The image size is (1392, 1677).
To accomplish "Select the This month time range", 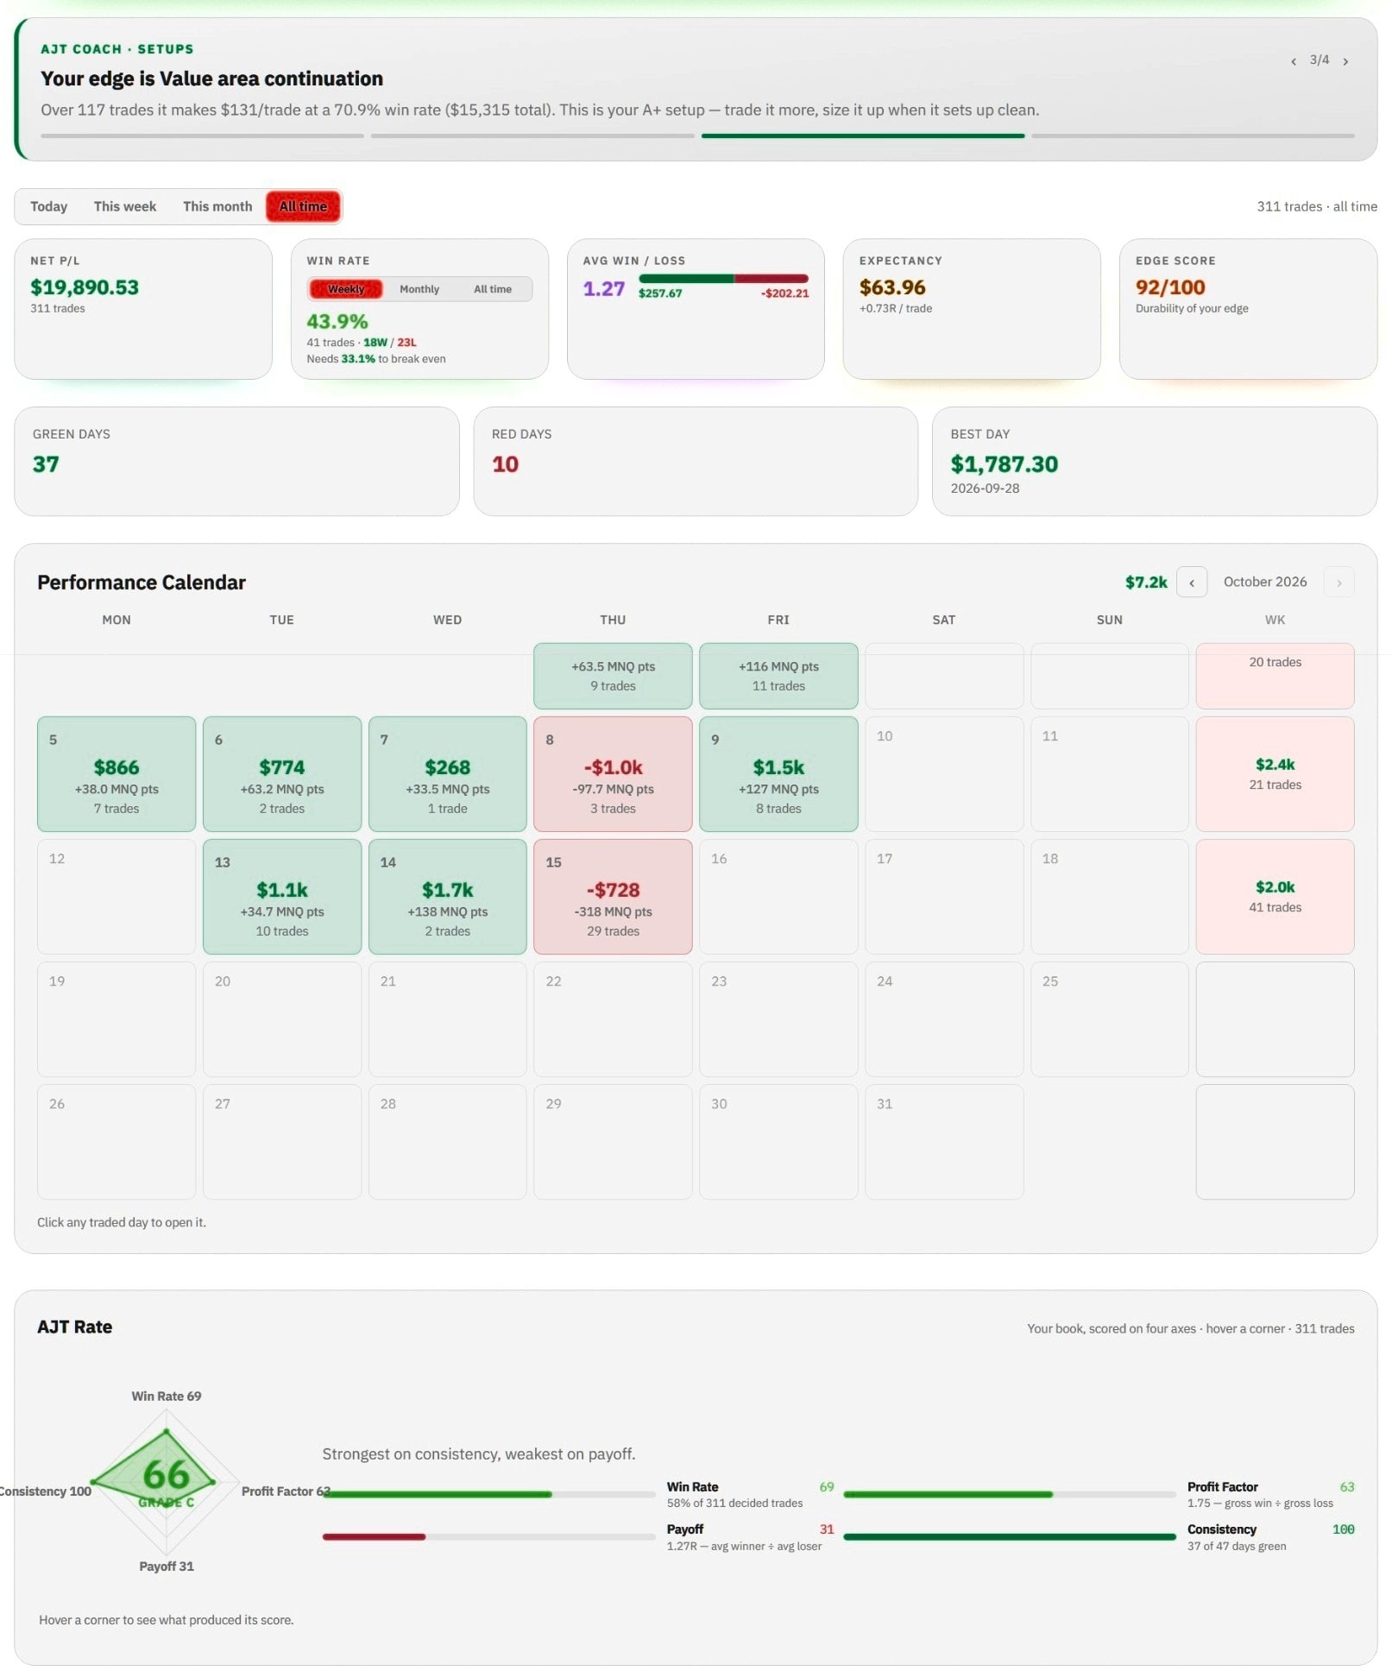I will (217, 206).
